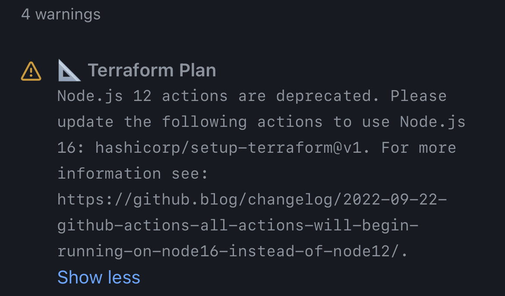Click the word "Please" ending the first line

[419, 96]
